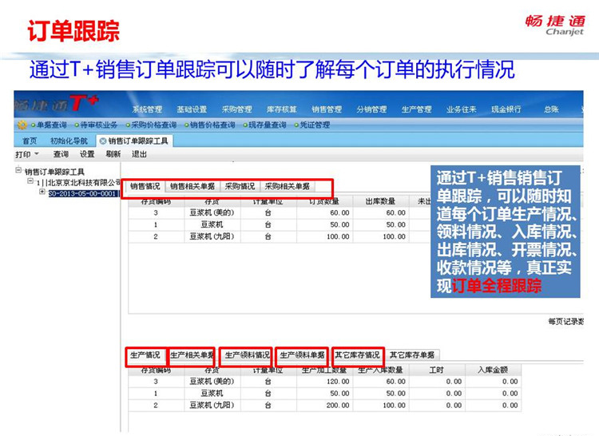This screenshot has height=436, width=599.
Task: Click 退出 toolbar button
Action: point(139,154)
